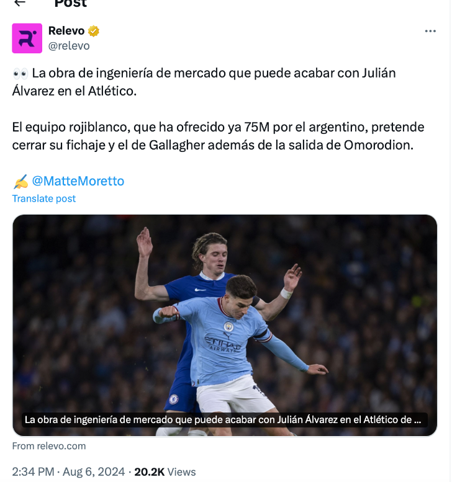Viewport: 452px width, 482px height.
Task: Click the Post header title
Action: (71, 3)
